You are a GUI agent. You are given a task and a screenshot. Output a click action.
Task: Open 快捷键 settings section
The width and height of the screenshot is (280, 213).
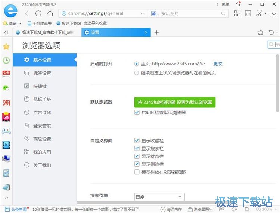coord(45,86)
